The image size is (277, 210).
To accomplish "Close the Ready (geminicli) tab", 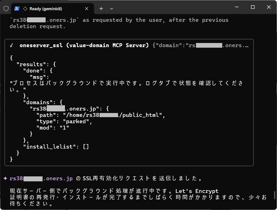I will pos(87,9).
